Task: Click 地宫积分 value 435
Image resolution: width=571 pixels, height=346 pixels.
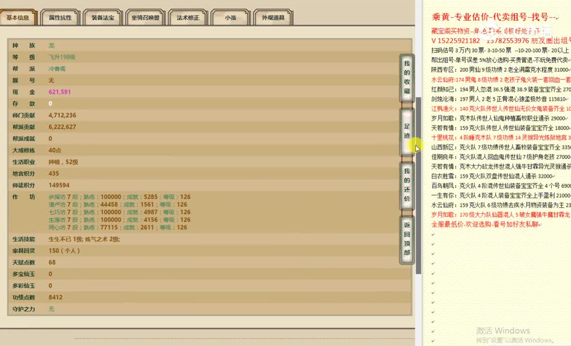Action: 53,174
